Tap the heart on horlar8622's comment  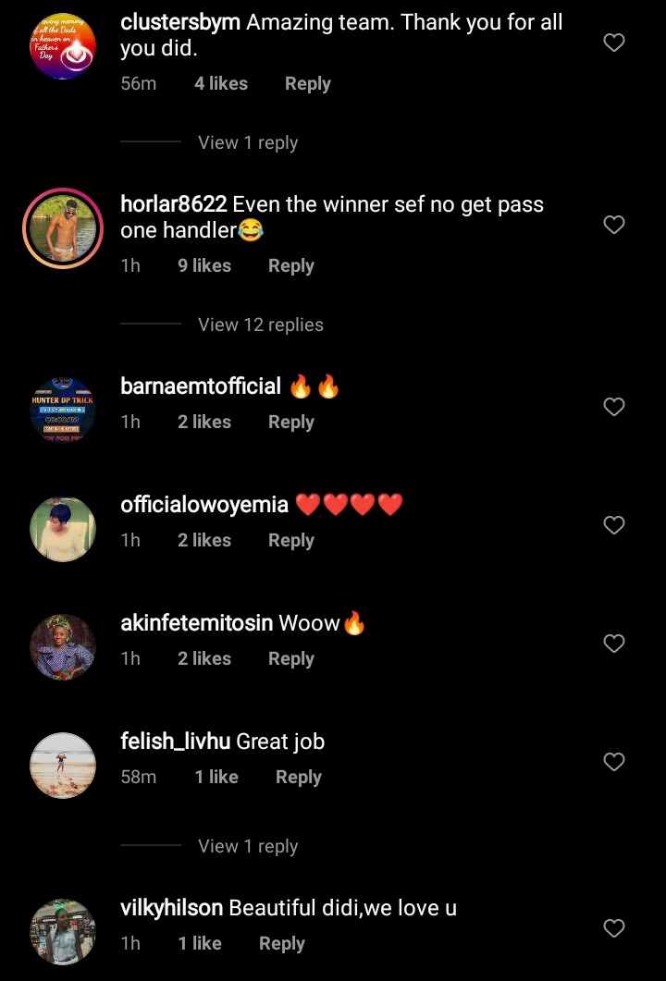tap(614, 225)
